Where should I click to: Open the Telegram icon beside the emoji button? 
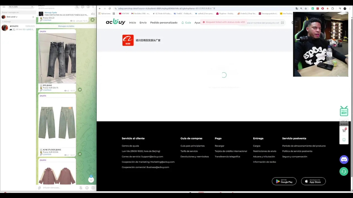(93, 188)
